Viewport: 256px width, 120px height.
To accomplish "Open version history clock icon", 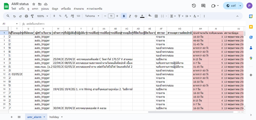I will pyautogui.click(x=194, y=6).
